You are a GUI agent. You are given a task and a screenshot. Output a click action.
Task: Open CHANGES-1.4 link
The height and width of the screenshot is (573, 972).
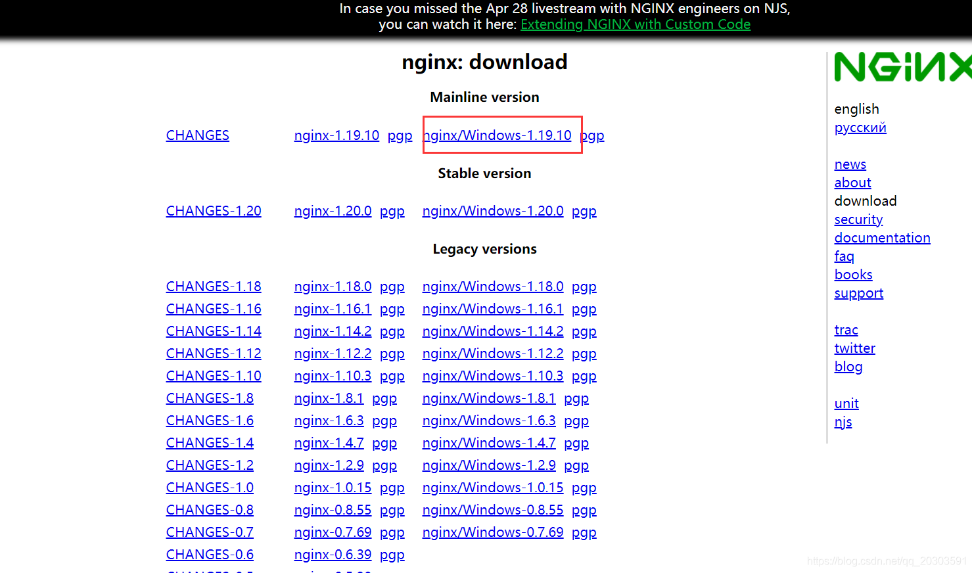click(x=210, y=443)
